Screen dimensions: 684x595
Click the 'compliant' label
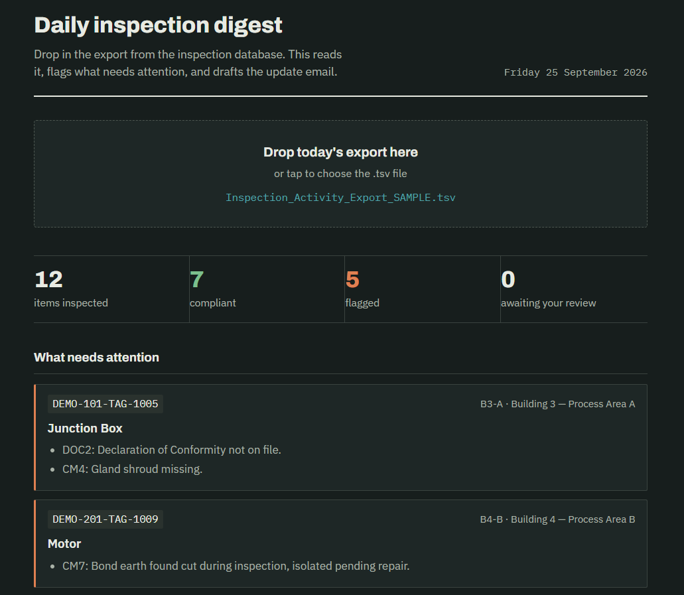pos(212,302)
